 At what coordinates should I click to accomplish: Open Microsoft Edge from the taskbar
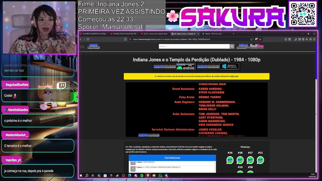click(130, 175)
